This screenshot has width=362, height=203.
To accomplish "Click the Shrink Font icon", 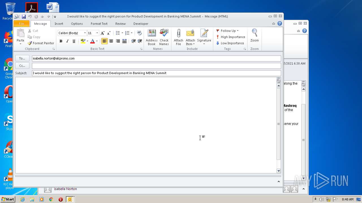I will (x=109, y=33).
